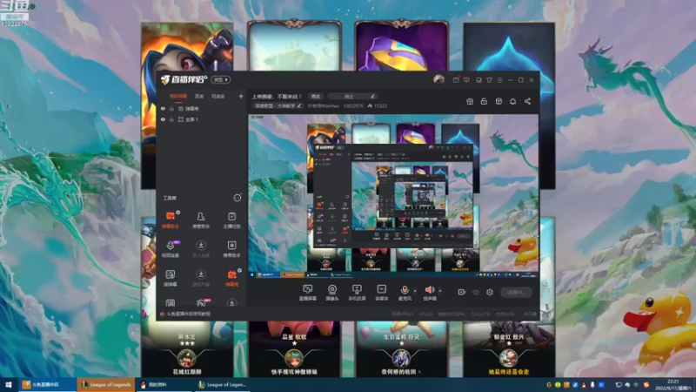Open the settings gear in bottom toolbar
The height and width of the screenshot is (392, 696).
(490, 292)
